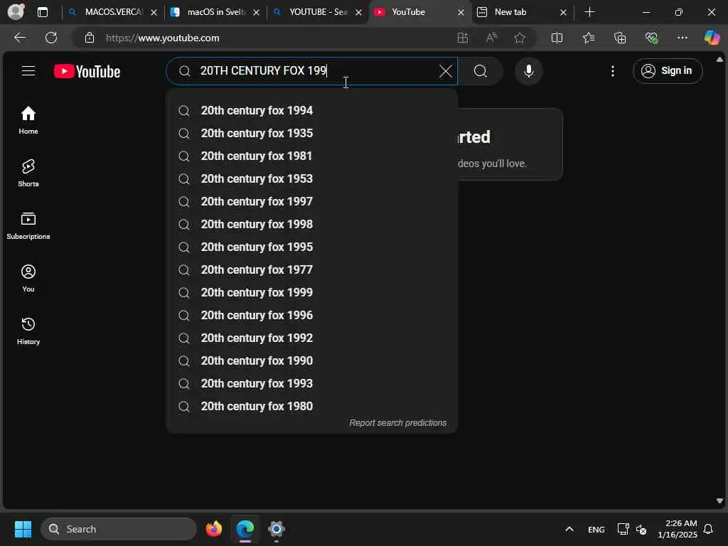This screenshot has height=546, width=728.
Task: Select suggestion 20th century fox 1998
Action: point(312,224)
